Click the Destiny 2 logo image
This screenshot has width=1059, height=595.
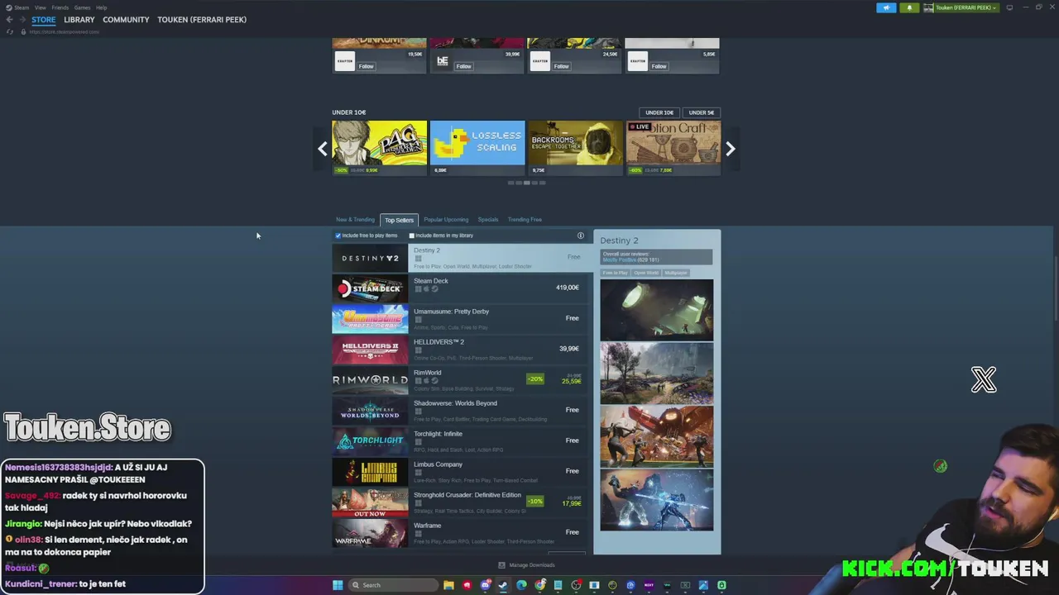click(370, 258)
